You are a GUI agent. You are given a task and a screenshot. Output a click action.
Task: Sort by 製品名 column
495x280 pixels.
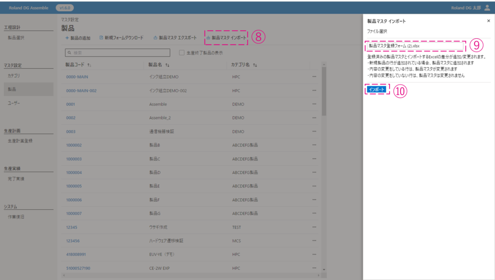click(167, 65)
